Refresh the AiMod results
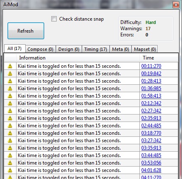 [x=26, y=31]
